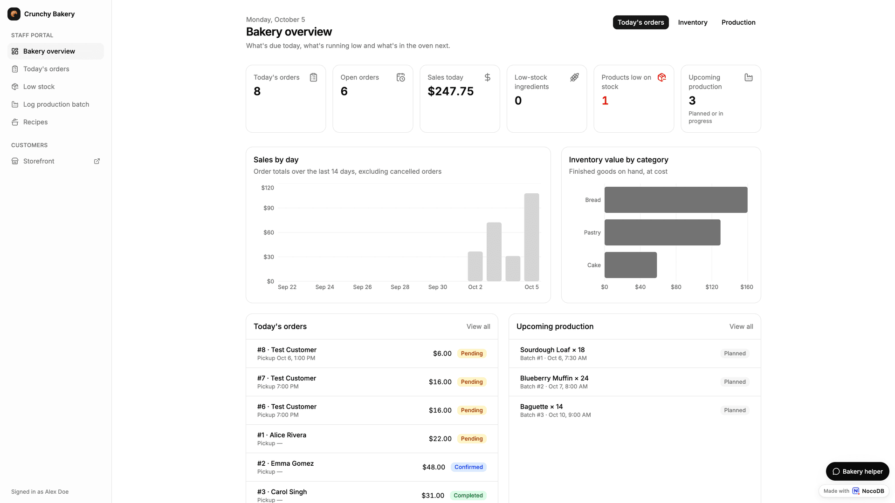The height and width of the screenshot is (503, 895).
Task: Open Blueberry Muffin × 24 batch row
Action: (635, 382)
